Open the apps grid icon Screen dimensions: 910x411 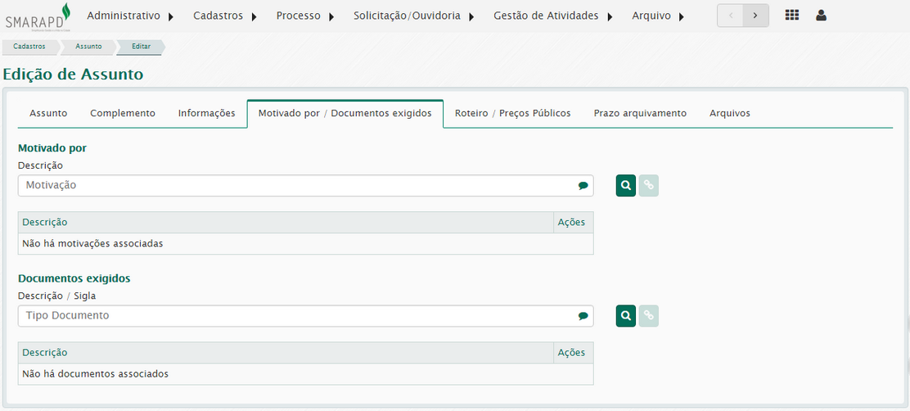pyautogui.click(x=791, y=16)
